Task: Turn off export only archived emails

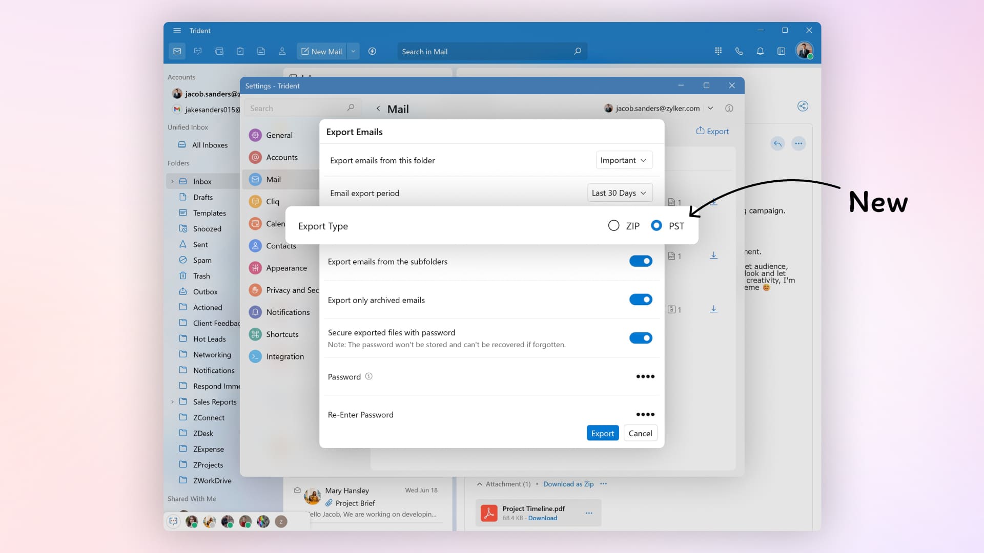Action: 641,300
